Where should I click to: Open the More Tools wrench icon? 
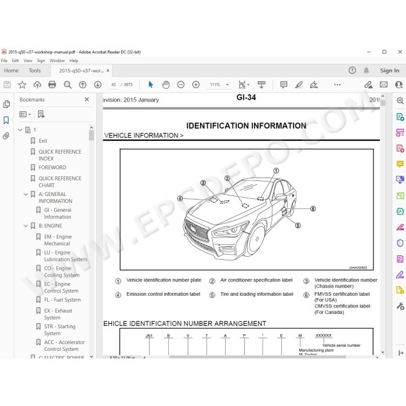[x=400, y=306]
